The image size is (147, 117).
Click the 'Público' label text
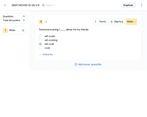click(49, 5)
